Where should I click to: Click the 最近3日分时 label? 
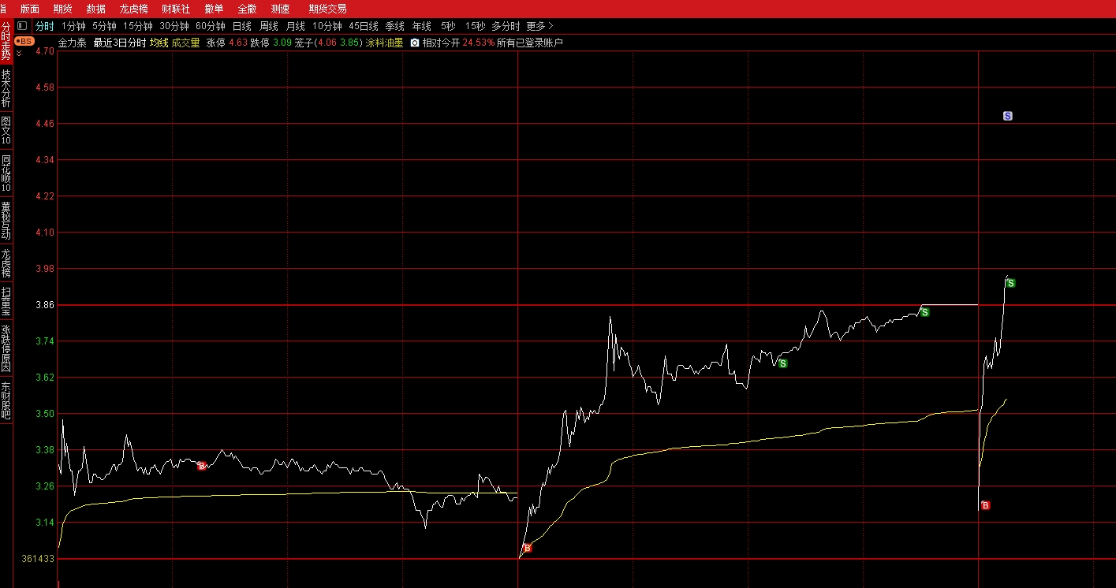click(120, 43)
